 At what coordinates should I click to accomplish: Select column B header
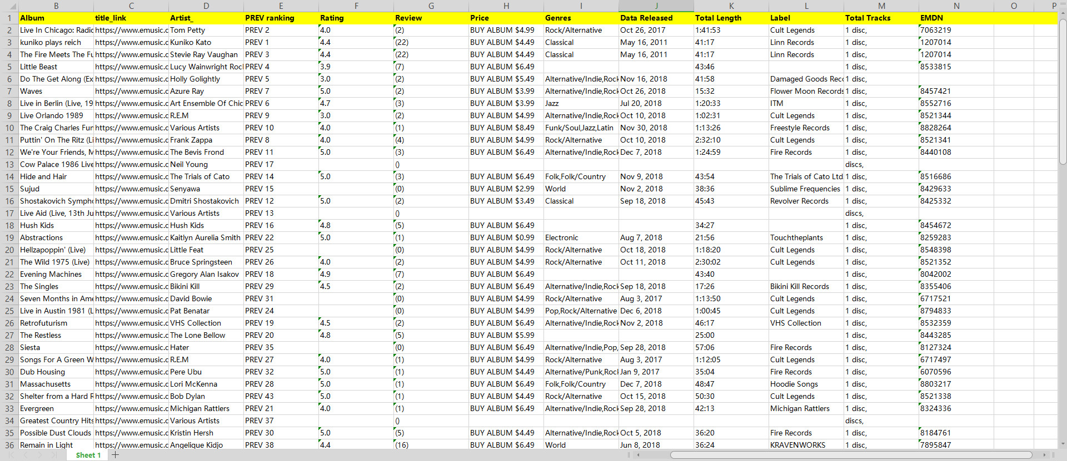point(56,6)
